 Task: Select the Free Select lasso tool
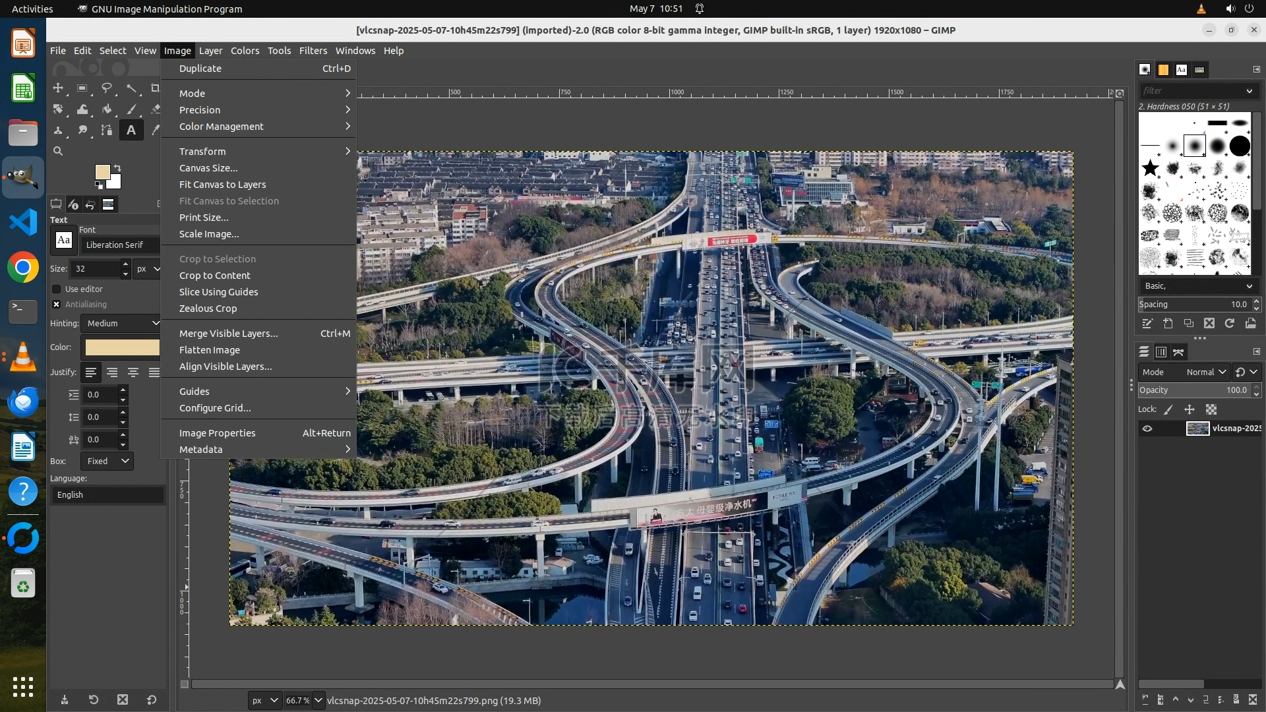[106, 88]
